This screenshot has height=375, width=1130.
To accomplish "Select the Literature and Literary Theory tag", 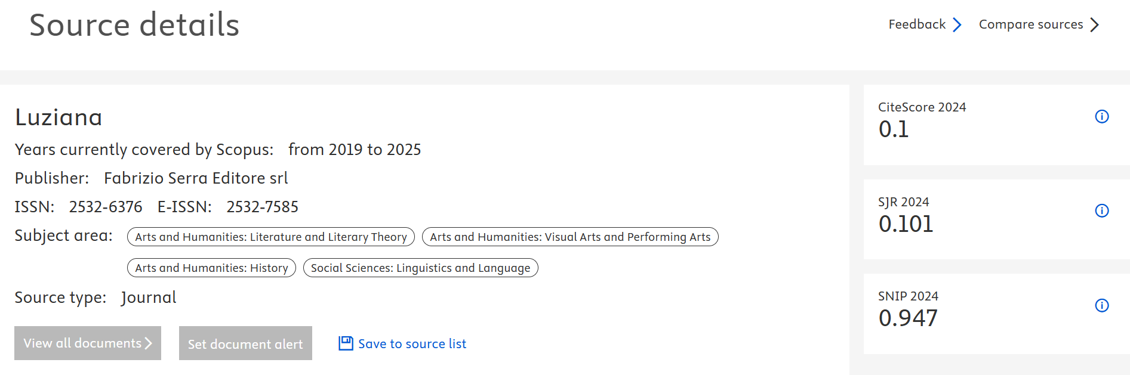I will coord(270,237).
